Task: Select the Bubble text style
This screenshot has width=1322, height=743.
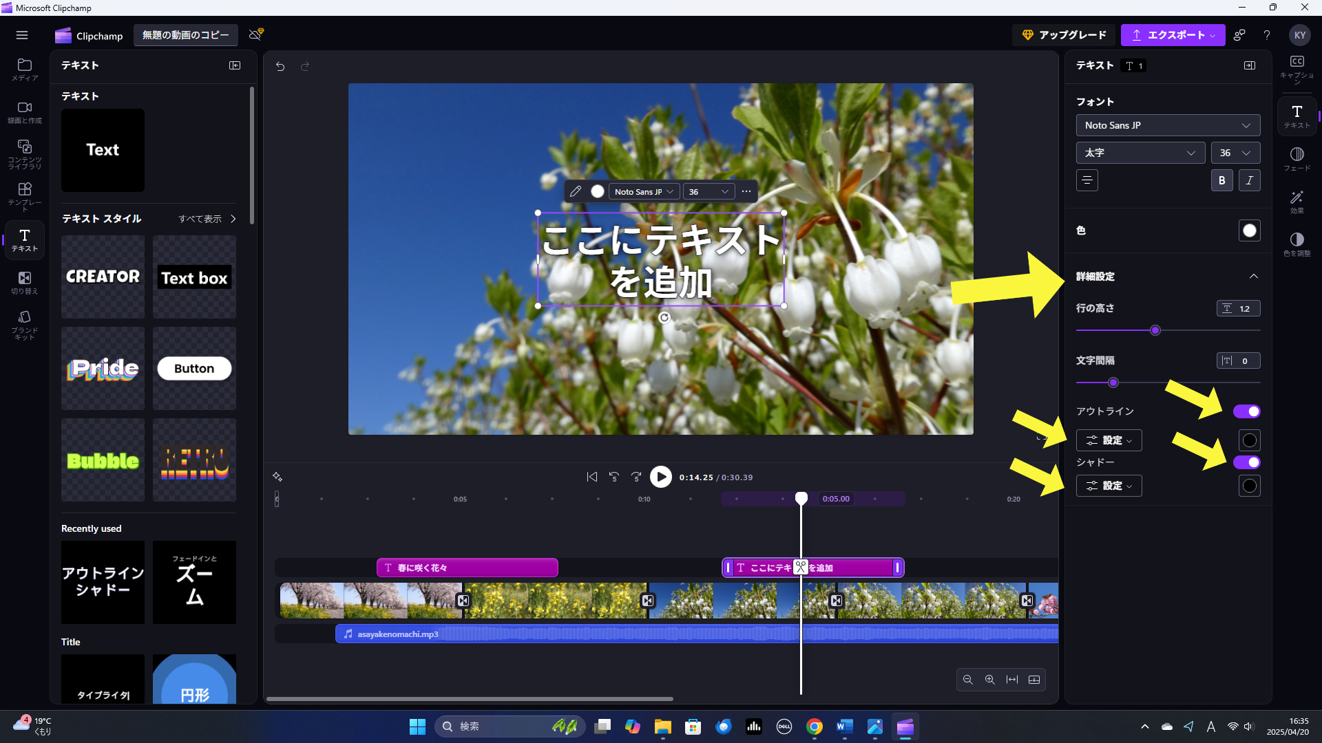Action: pyautogui.click(x=103, y=460)
